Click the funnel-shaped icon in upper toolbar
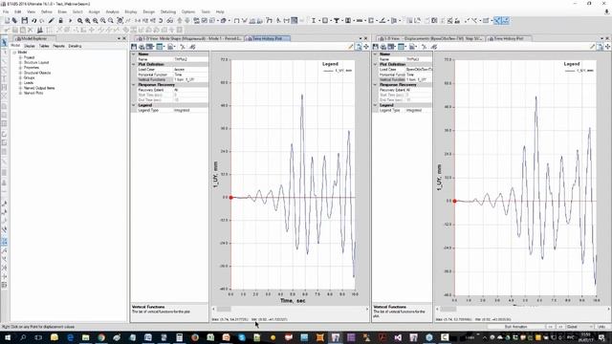The image size is (612, 344). [337, 20]
